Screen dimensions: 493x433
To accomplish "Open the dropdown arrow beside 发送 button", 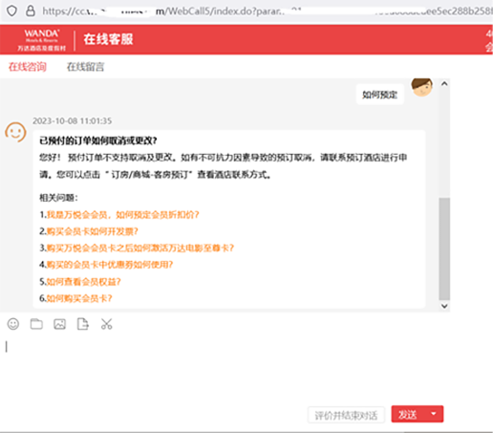I will [x=434, y=414].
